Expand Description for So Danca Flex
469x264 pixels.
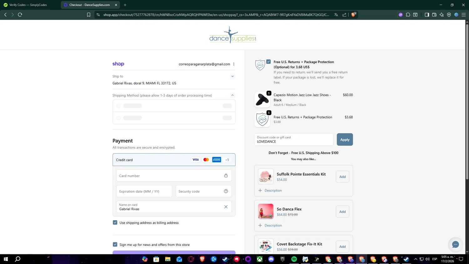(x=270, y=226)
